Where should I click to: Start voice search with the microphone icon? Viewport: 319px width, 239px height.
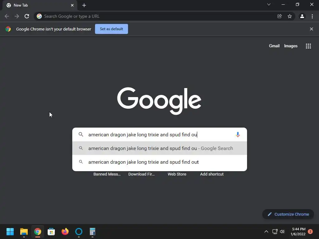tap(238, 134)
